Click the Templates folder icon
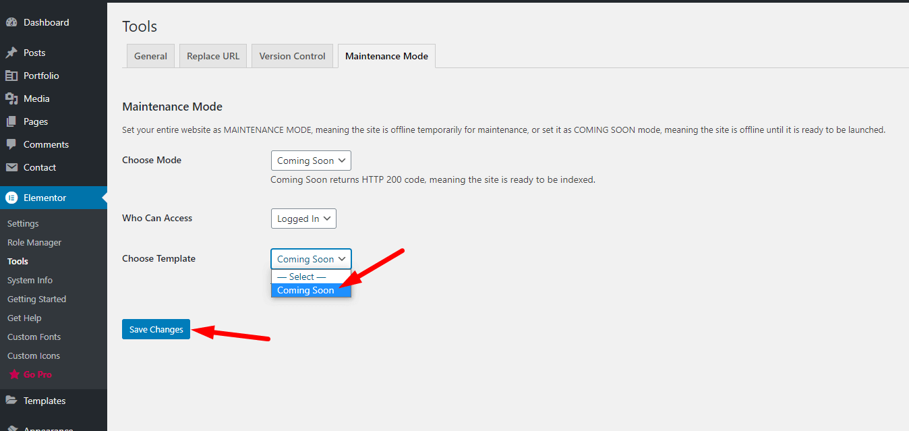Screen dimensions: 909x431 coord(11,401)
